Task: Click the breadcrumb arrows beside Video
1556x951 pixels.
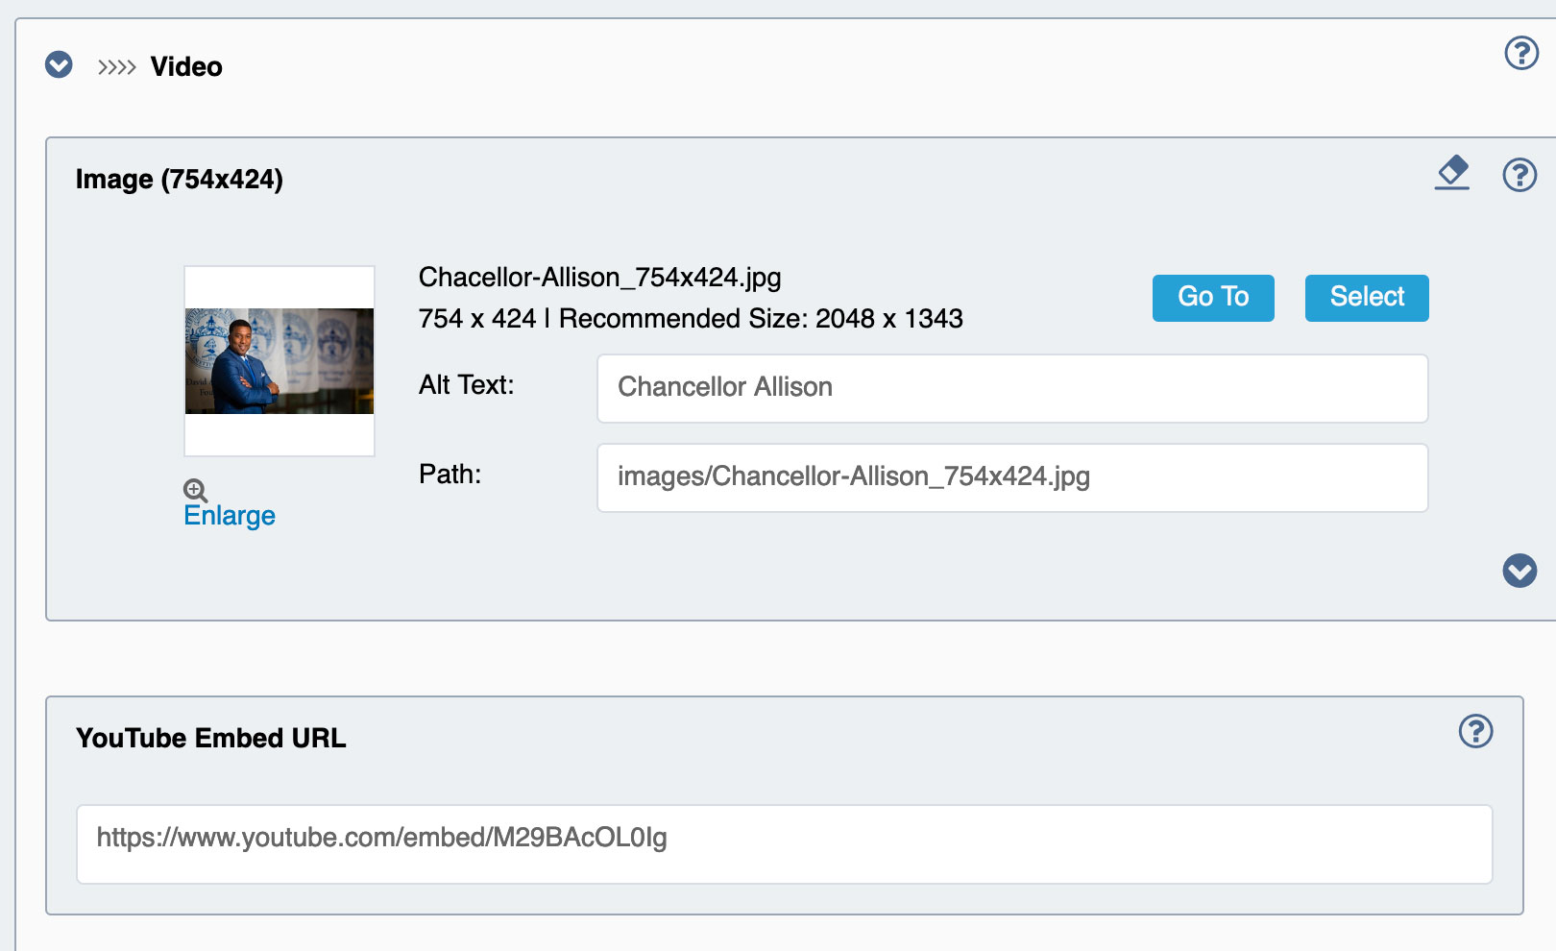Action: [x=116, y=67]
